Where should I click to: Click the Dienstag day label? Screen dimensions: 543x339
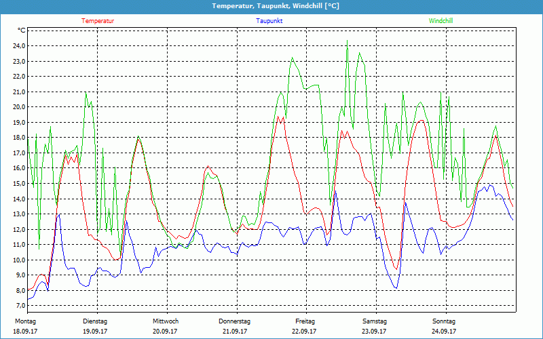[95, 321]
